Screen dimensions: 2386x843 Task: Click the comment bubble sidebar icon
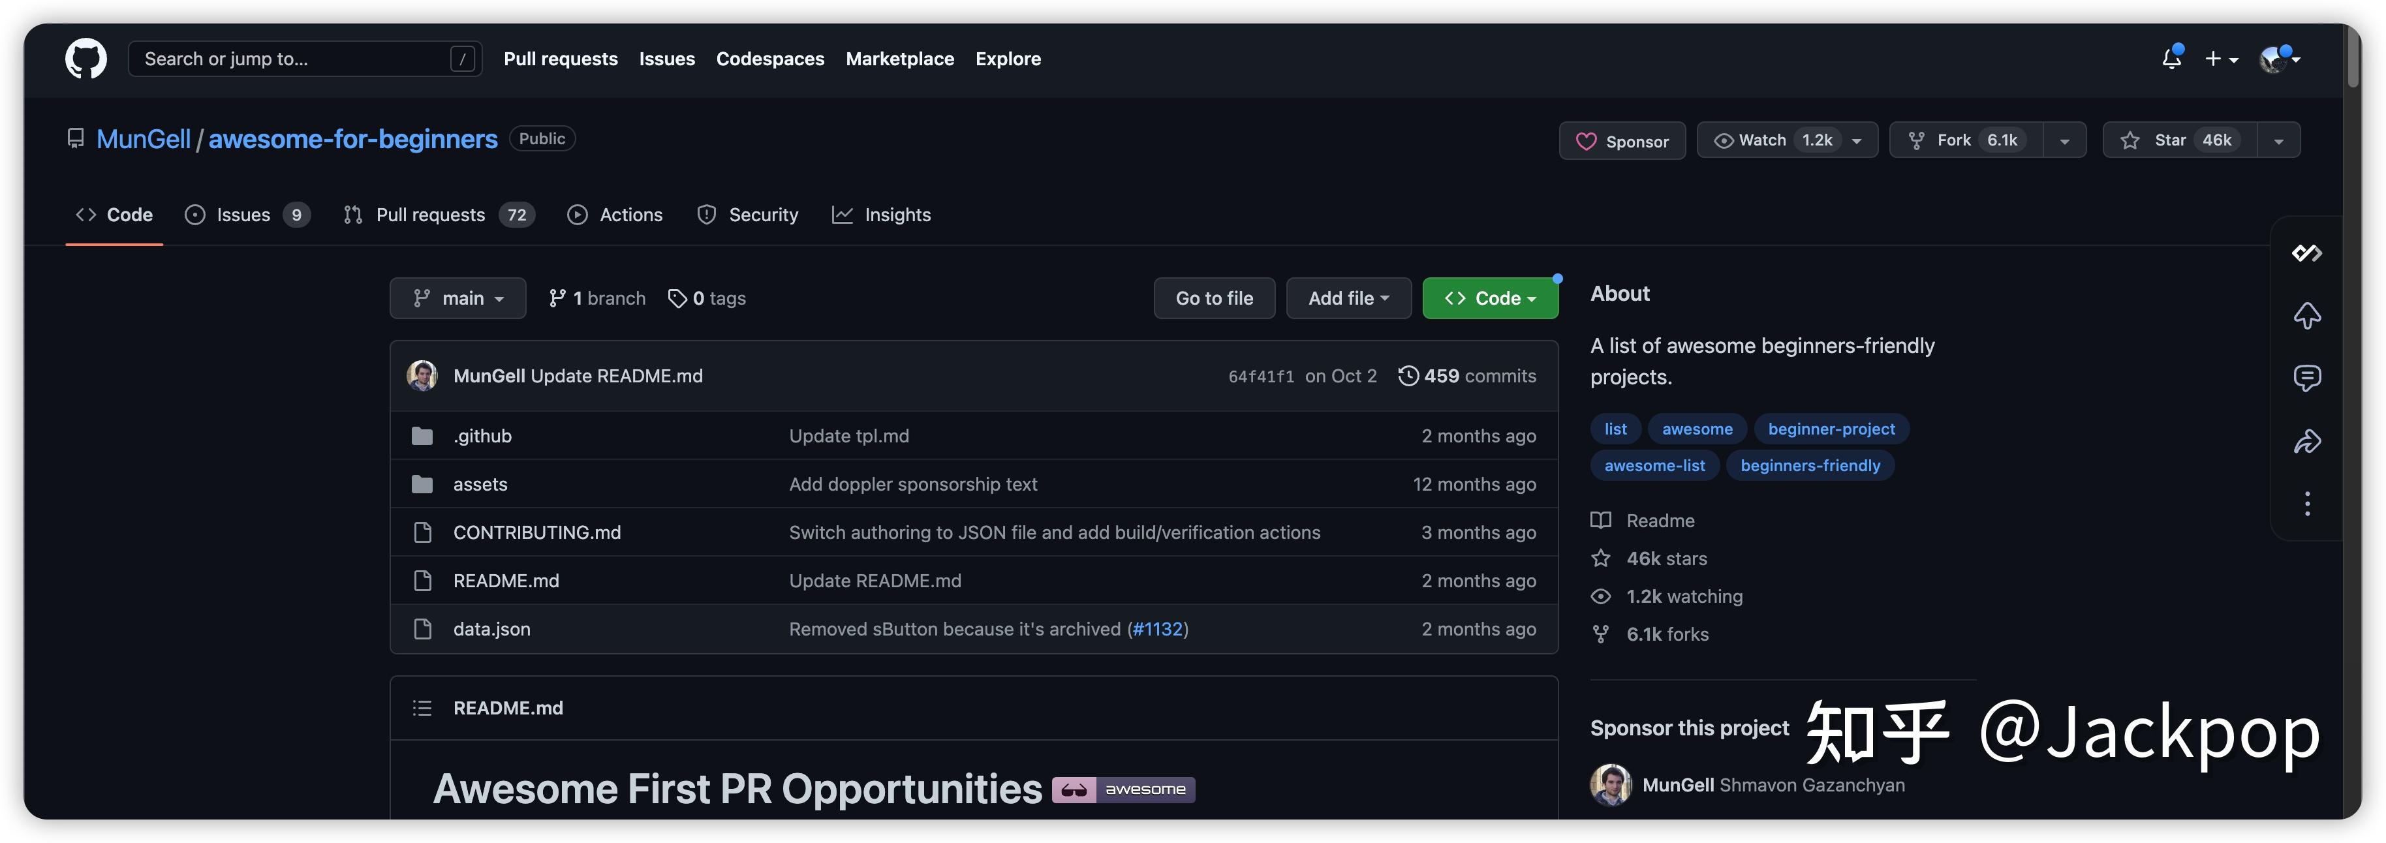pos(2306,377)
